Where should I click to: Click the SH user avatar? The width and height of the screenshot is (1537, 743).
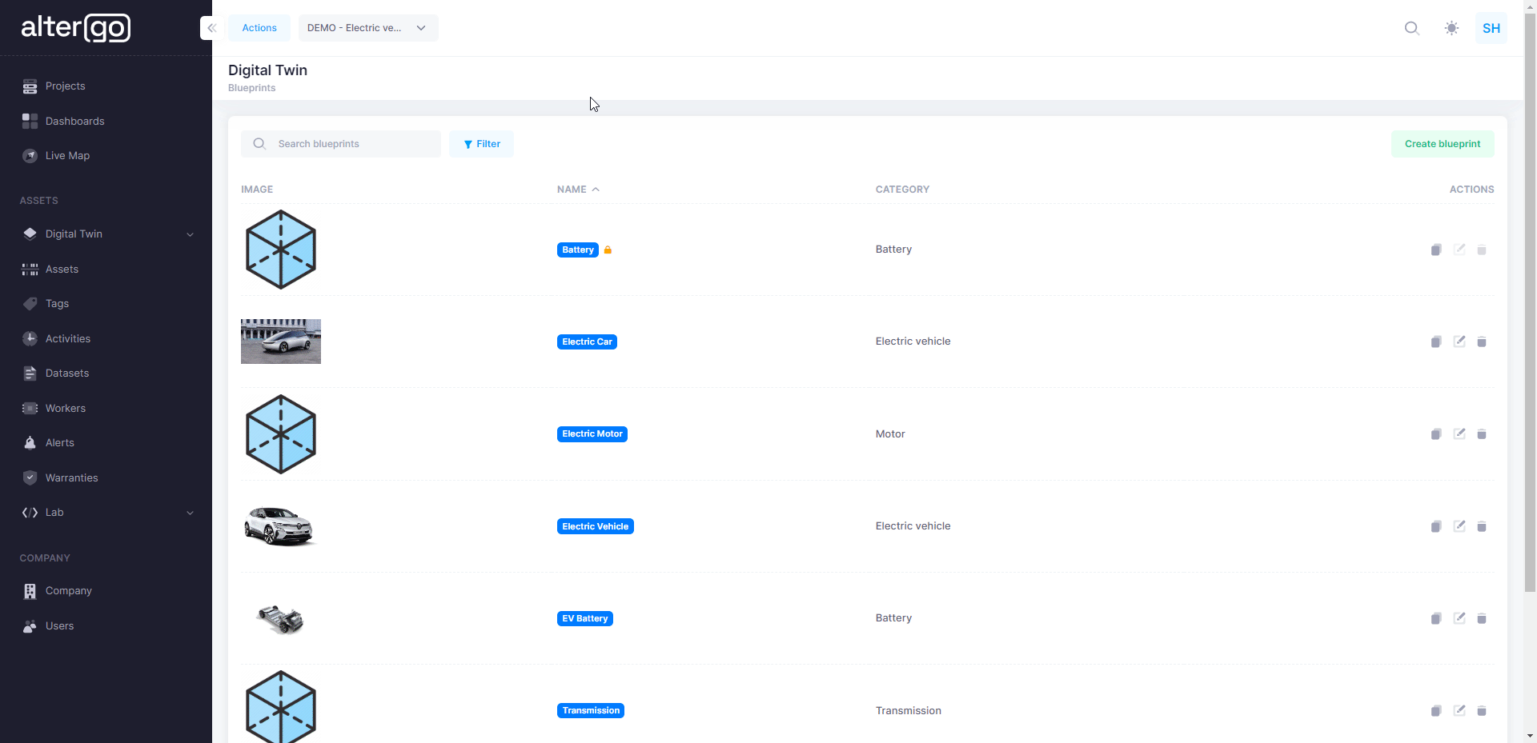click(x=1491, y=28)
